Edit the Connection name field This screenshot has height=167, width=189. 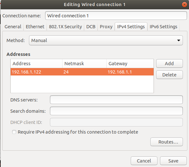tap(116, 16)
